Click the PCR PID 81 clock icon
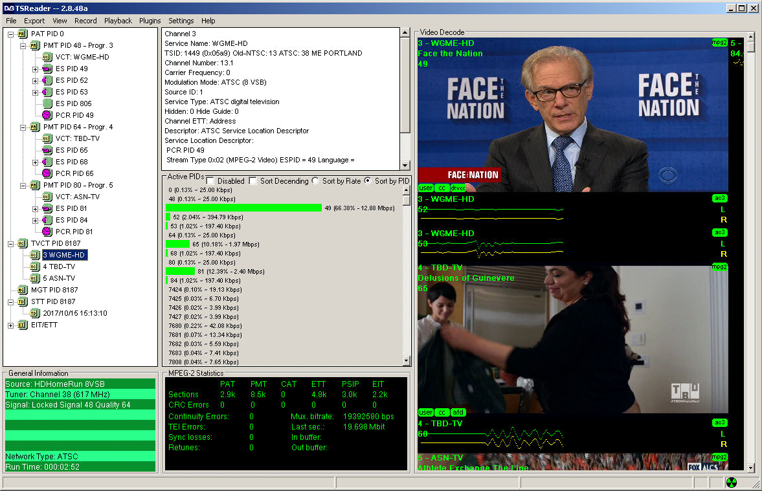Screen dimensions: 762x491 (x=47, y=232)
